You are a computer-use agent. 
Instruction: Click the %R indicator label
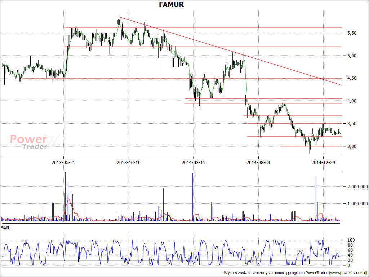point(5,228)
